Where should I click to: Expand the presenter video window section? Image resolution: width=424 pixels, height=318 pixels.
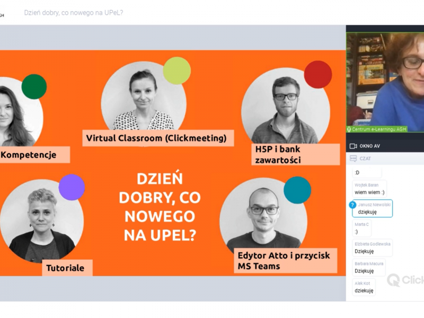(371, 146)
